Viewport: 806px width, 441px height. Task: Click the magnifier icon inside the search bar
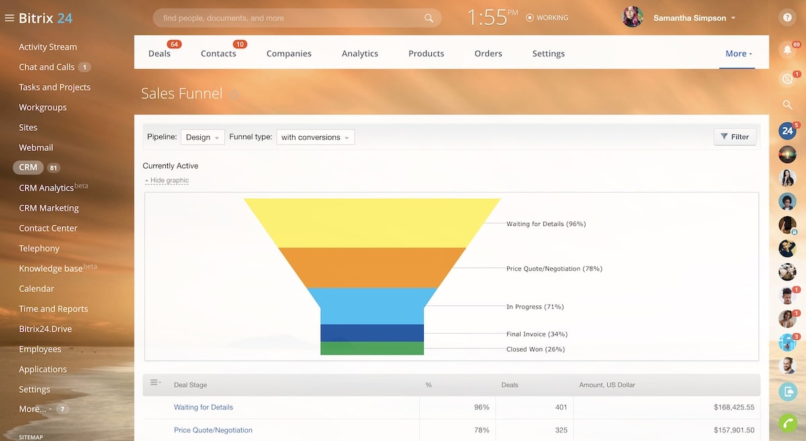(429, 18)
